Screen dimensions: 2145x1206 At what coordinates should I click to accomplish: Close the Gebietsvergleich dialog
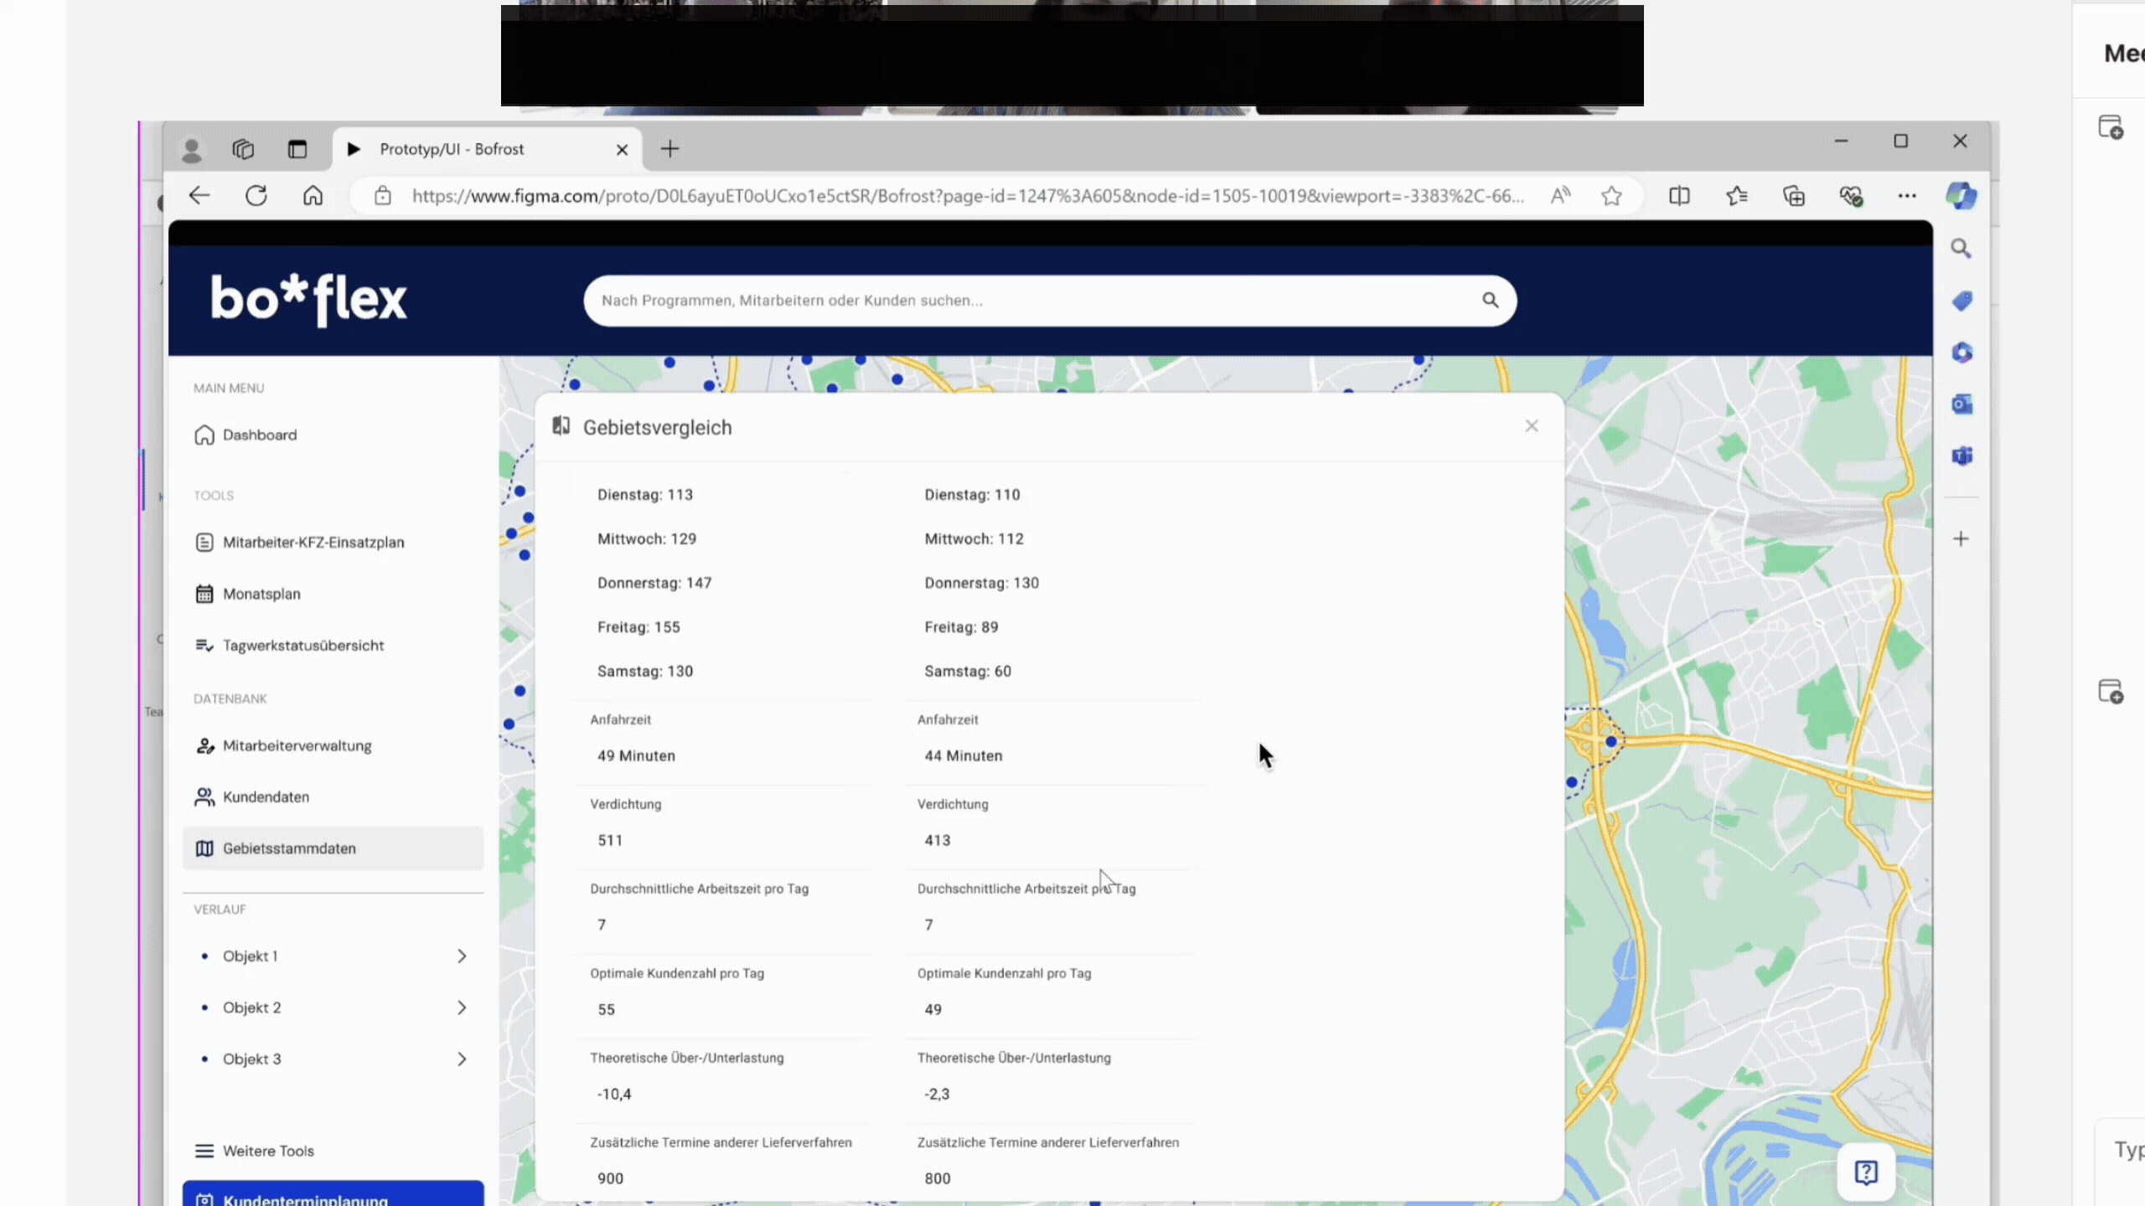click(x=1532, y=425)
